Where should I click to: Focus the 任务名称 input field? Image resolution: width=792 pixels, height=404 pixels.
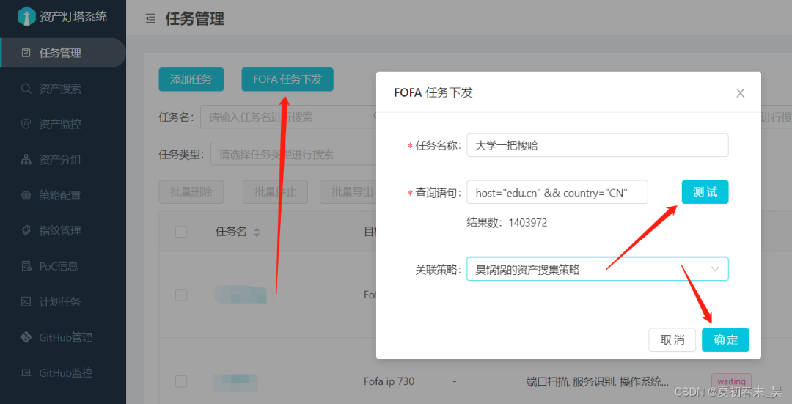pos(597,145)
